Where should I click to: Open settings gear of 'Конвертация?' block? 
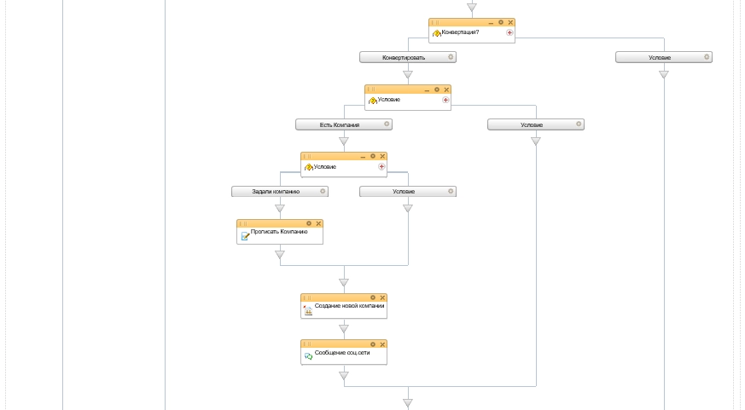point(501,22)
